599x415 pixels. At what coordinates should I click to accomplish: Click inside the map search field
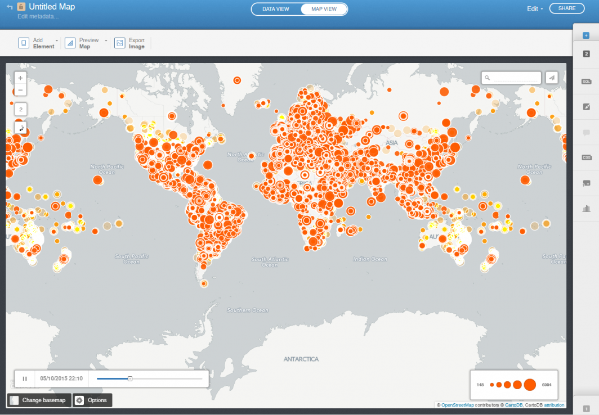(511, 78)
